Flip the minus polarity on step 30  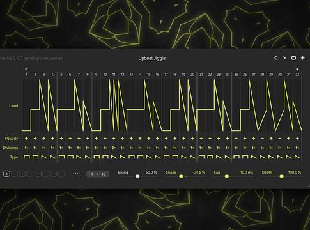[280, 139]
